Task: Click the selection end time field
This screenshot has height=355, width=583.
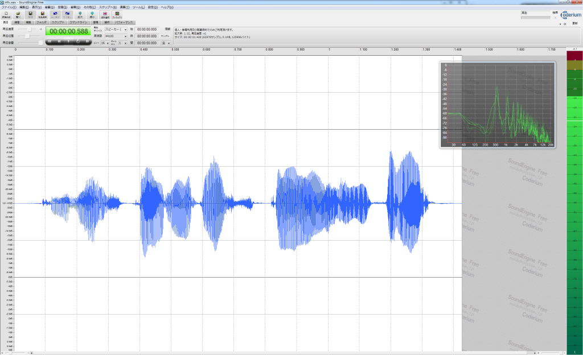Action: point(147,36)
